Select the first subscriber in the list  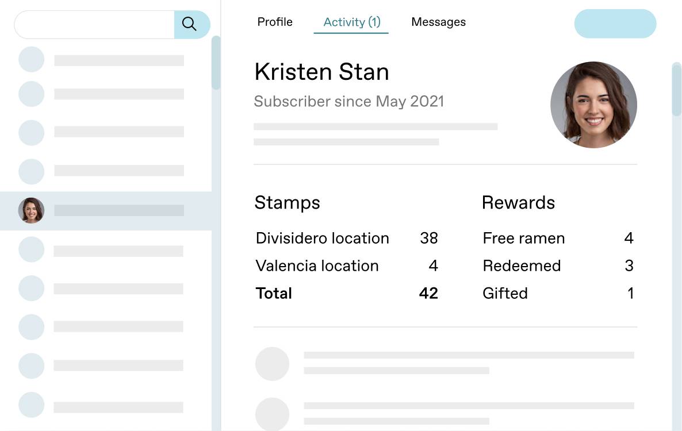point(106,60)
